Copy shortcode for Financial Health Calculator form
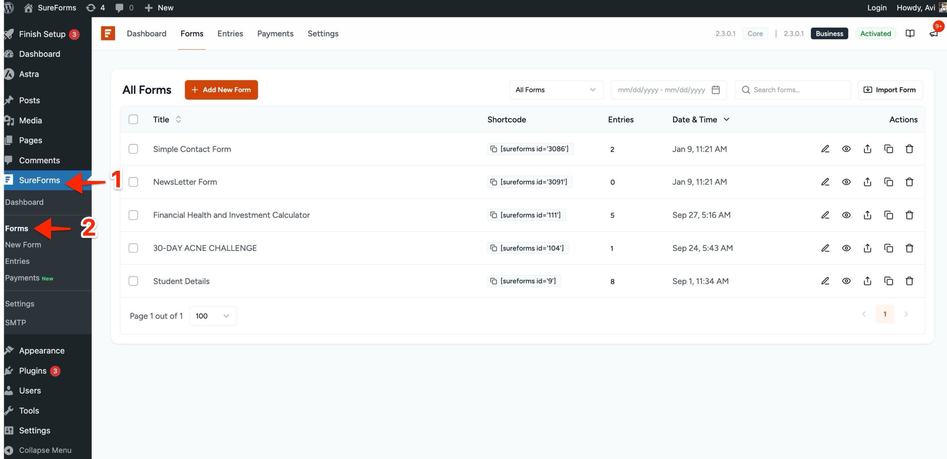The height and width of the screenshot is (459, 947). 493,215
